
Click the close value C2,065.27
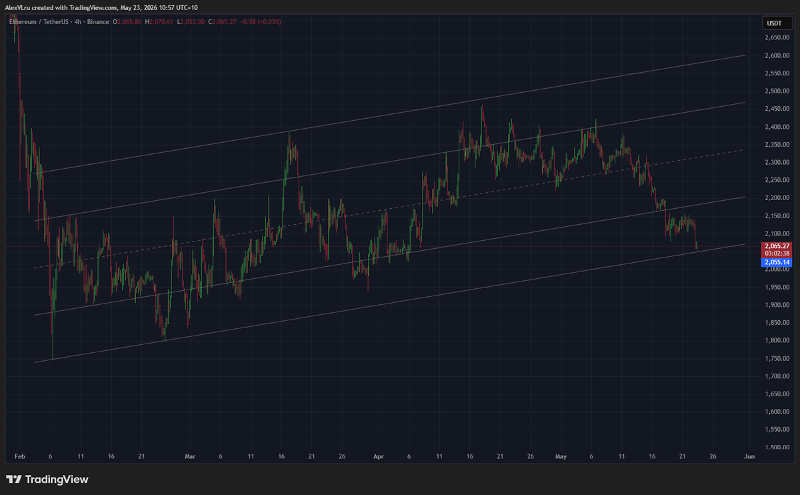tap(221, 22)
